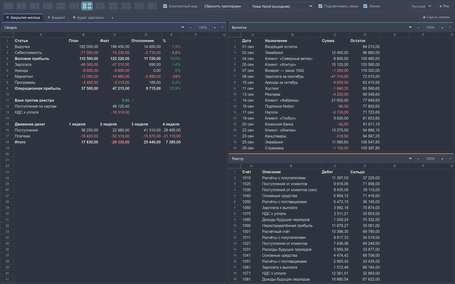455x284 pixels.
Task: Open the Аудит зарплаты tab
Action: pos(88,18)
